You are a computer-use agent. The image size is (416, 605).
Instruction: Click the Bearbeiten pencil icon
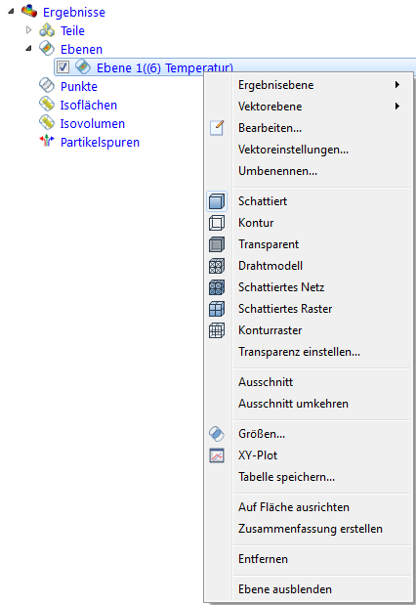[217, 128]
